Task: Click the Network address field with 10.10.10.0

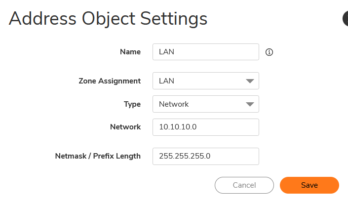Action: (x=206, y=127)
